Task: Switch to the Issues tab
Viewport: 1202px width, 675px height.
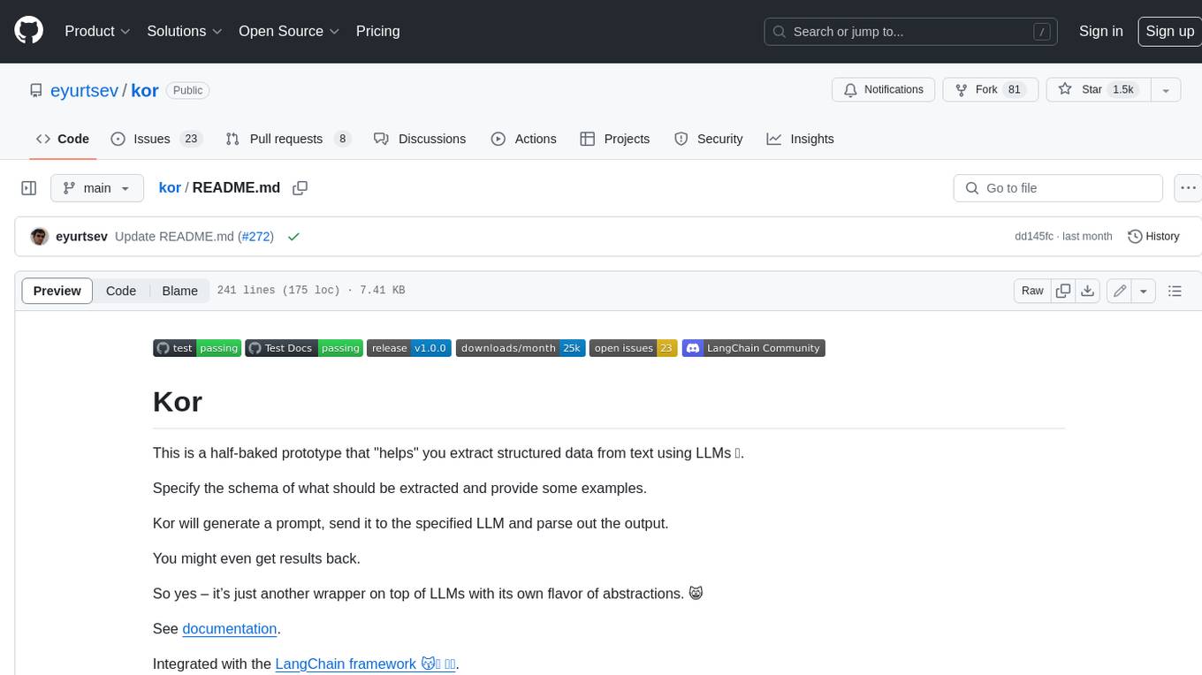Action: click(x=156, y=139)
